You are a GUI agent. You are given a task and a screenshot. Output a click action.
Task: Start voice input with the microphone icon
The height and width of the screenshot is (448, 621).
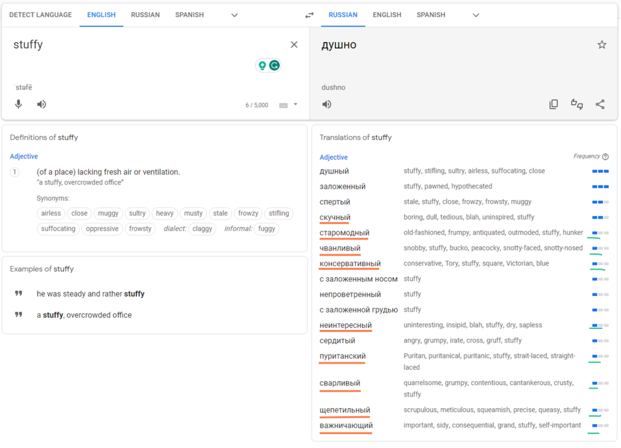click(19, 104)
